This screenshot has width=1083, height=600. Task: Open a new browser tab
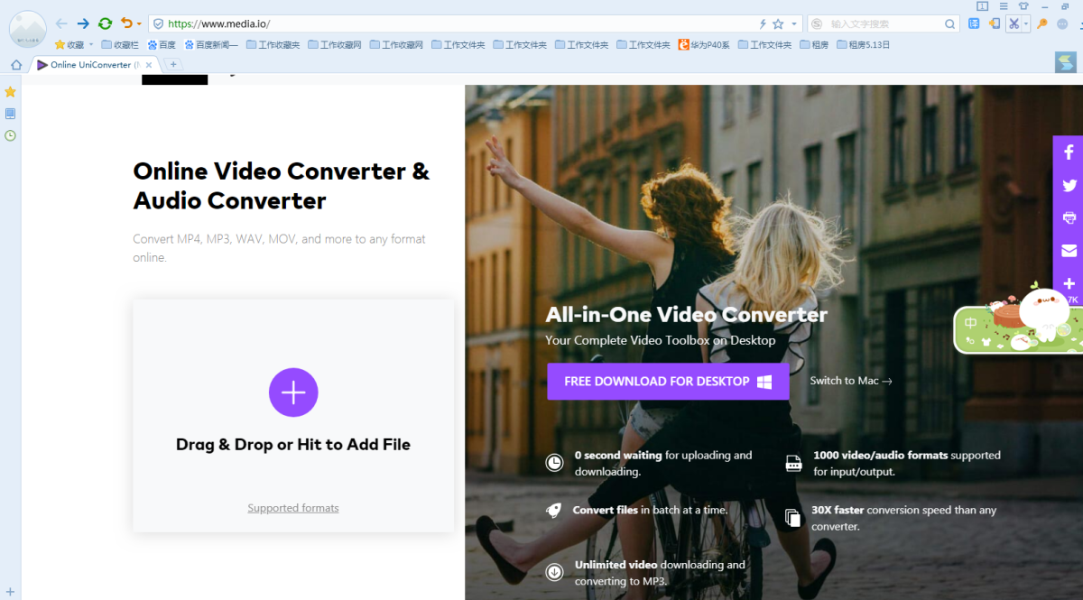(x=172, y=64)
